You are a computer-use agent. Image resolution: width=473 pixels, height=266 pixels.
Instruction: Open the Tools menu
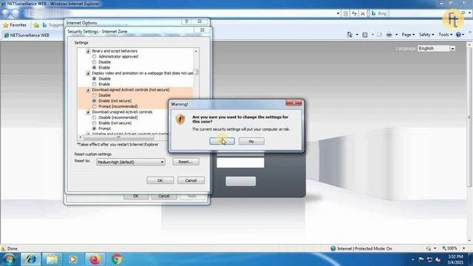(445, 35)
